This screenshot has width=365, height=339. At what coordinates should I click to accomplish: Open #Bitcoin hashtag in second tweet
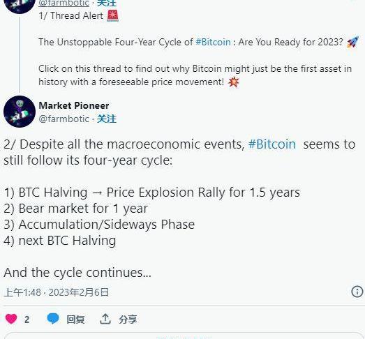[x=272, y=144]
